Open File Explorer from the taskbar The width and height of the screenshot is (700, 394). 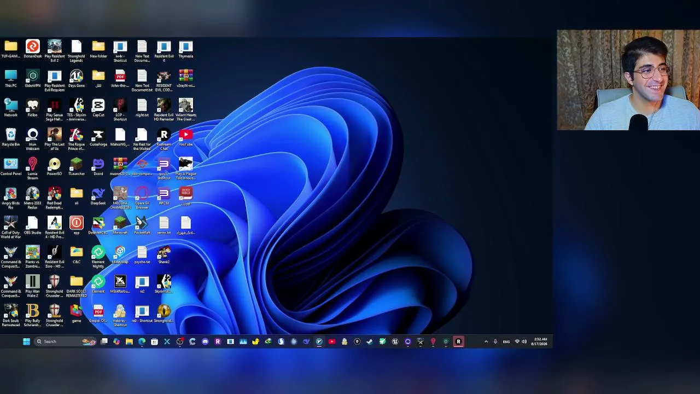pyautogui.click(x=129, y=341)
